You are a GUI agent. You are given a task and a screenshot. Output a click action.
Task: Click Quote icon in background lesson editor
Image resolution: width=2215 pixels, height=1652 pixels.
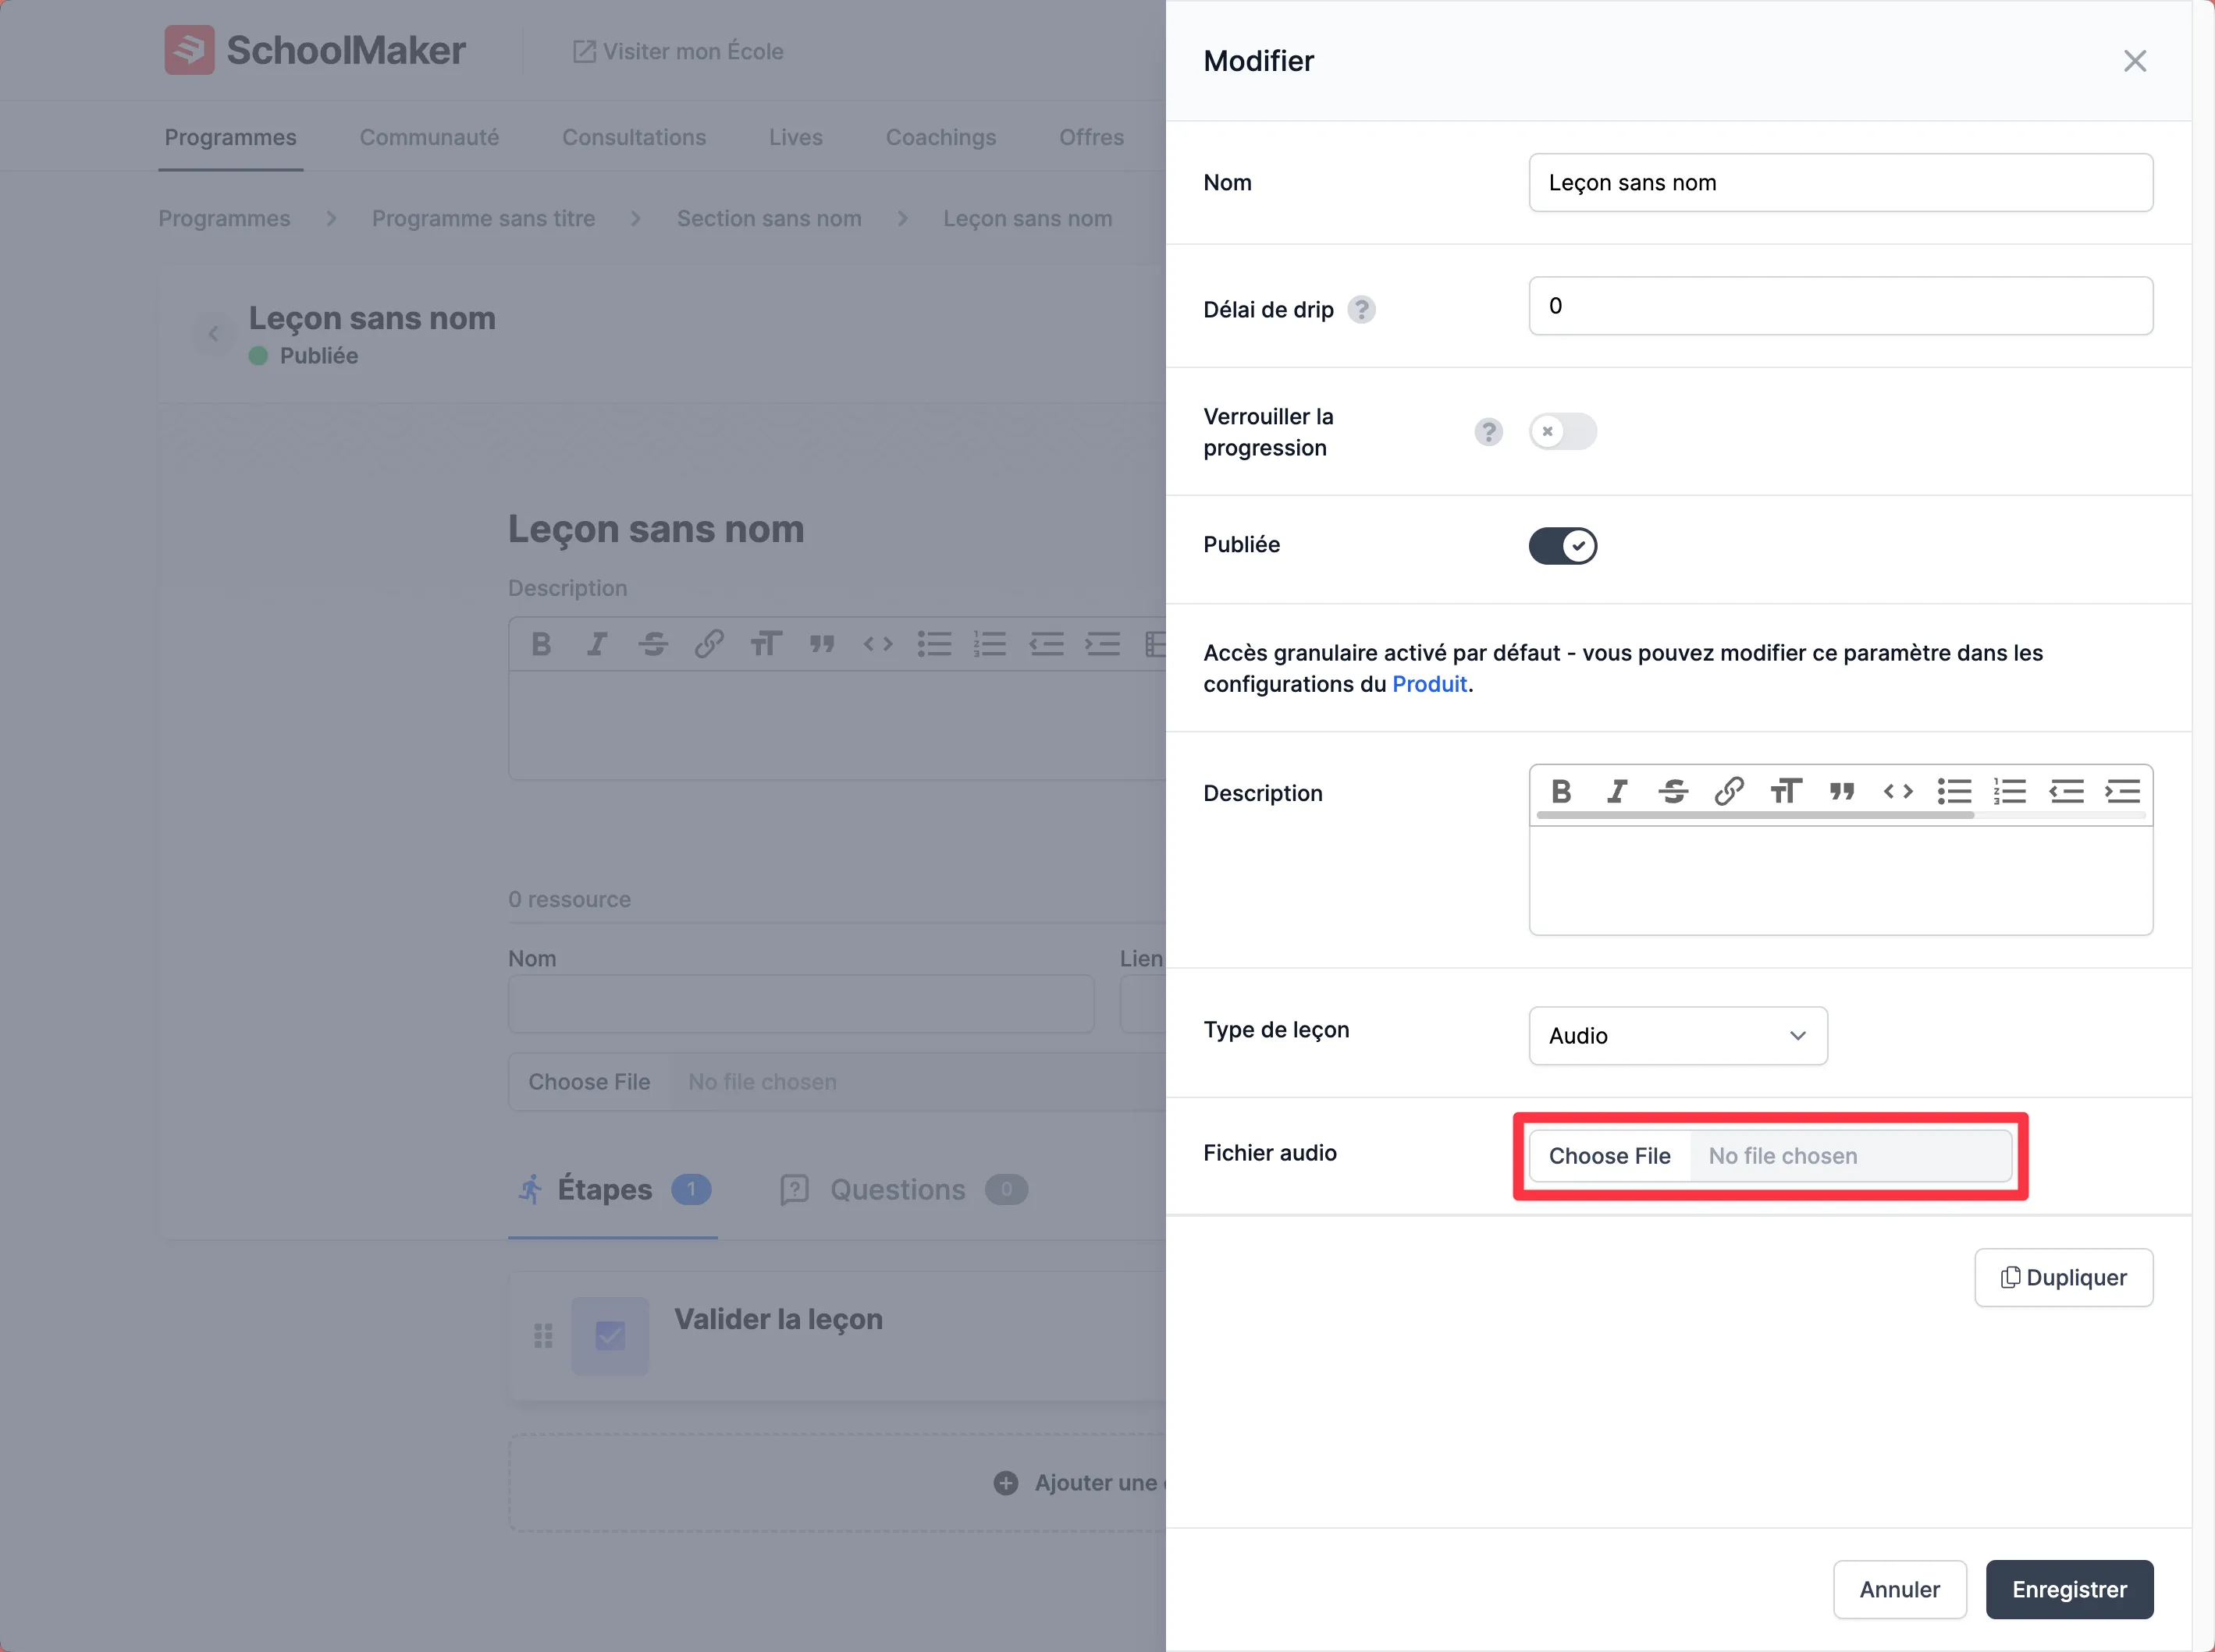click(x=823, y=644)
